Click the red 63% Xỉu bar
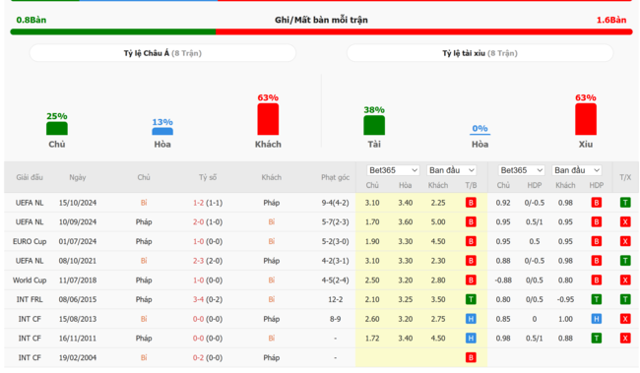The width and height of the screenshot is (640, 373). pos(586,119)
